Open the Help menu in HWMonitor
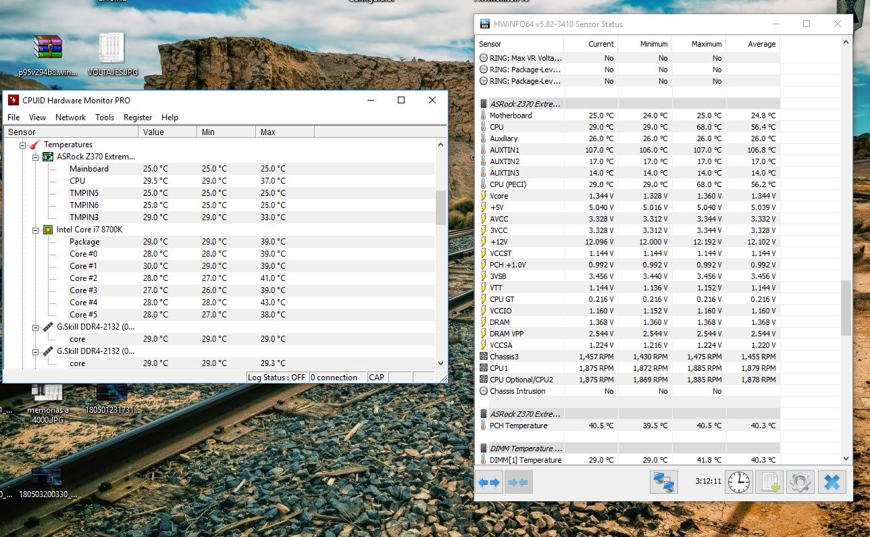The height and width of the screenshot is (537, 870). pyautogui.click(x=170, y=118)
